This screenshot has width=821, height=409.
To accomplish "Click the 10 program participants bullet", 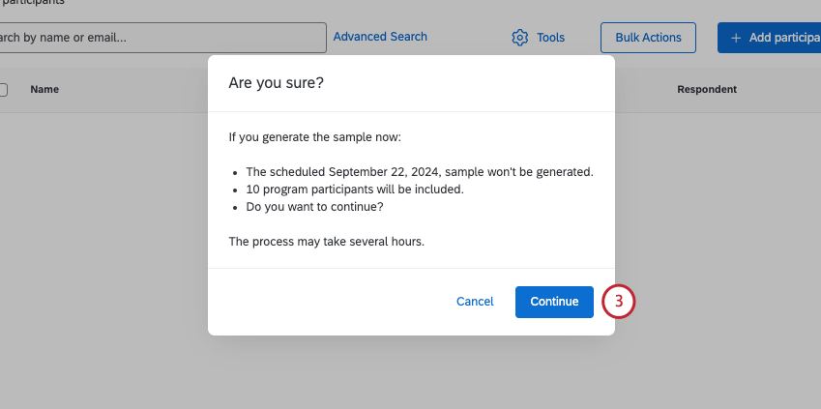I will pyautogui.click(x=355, y=190).
